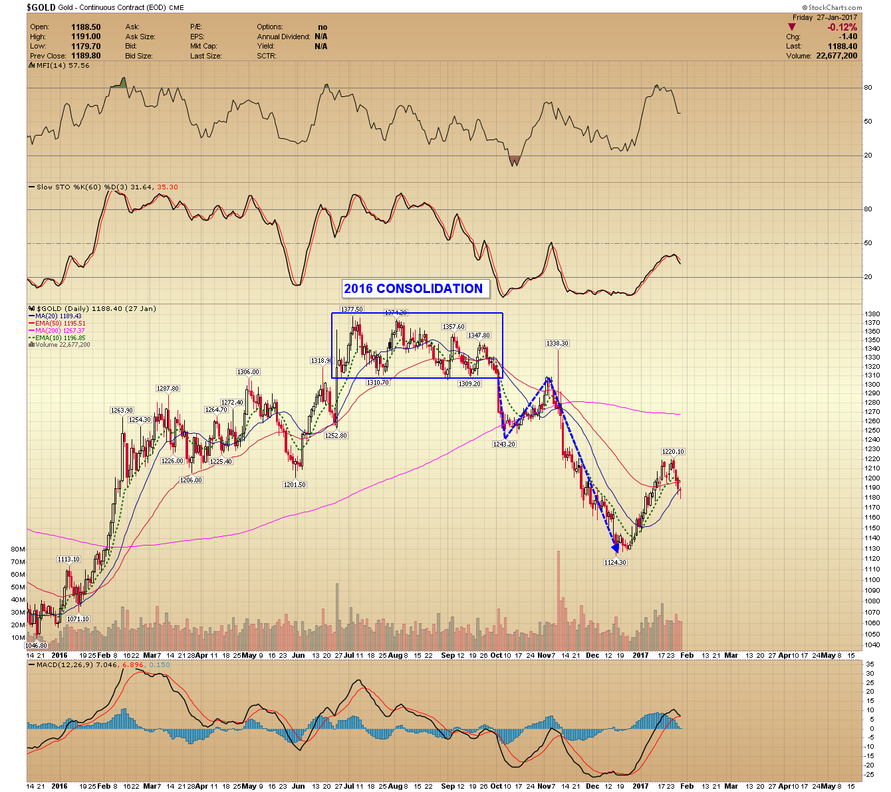891x792 pixels.
Task: Click the Volume bar-chart legend icon
Action: click(31, 345)
